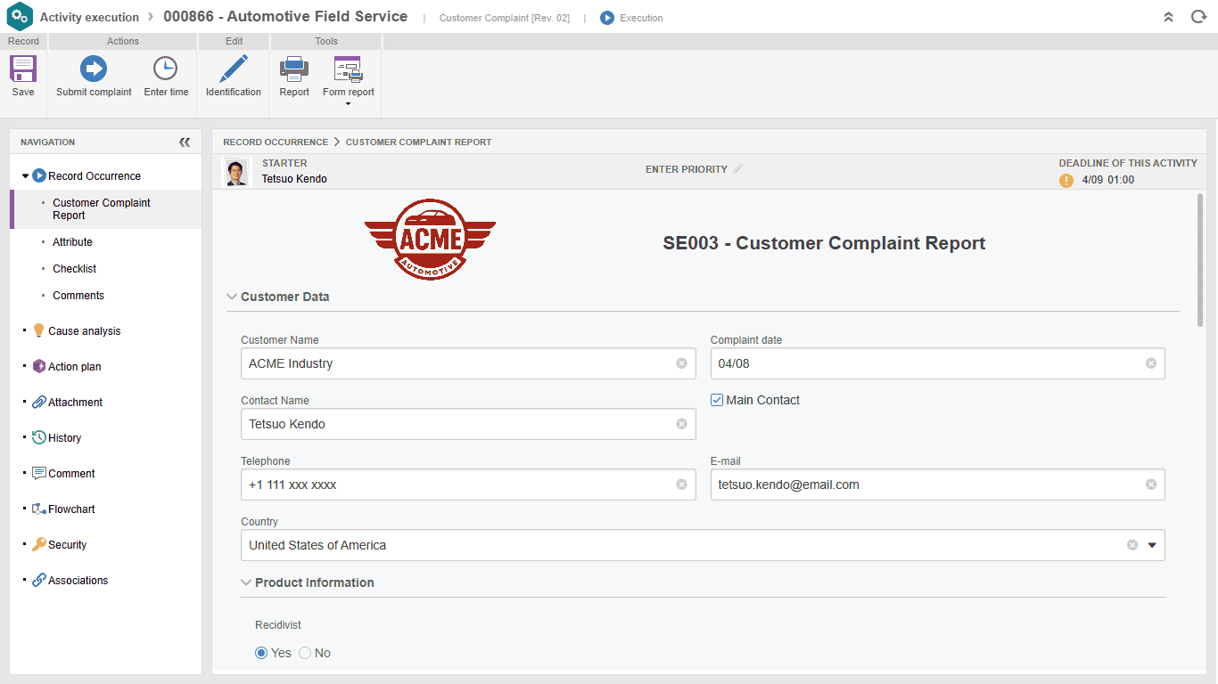Viewport: 1218px width, 684px height.
Task: Expand the Product Information section
Action: pos(246,582)
